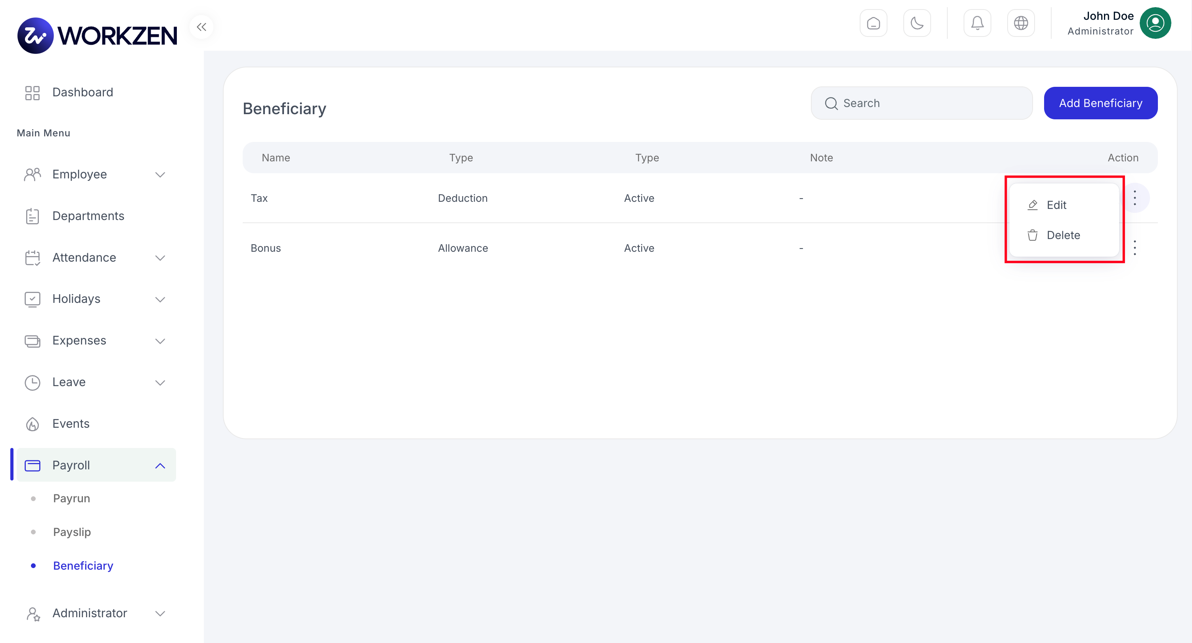Collapse the Payroll menu chevron

pos(160,466)
